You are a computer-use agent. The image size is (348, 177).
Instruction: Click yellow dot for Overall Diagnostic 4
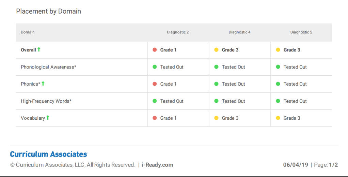[x=216, y=50]
